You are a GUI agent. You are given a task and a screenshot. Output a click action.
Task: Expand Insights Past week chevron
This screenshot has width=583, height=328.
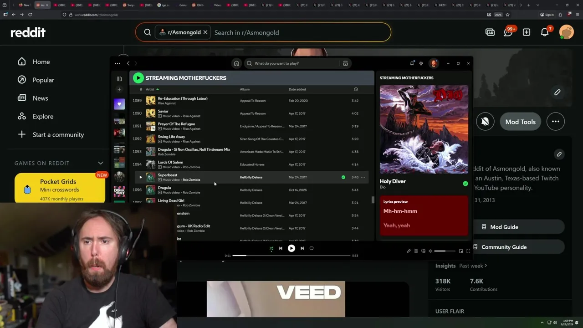[486, 266]
